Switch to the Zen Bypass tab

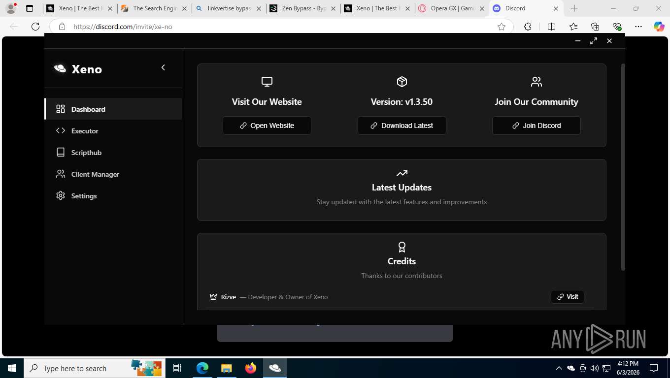[303, 8]
